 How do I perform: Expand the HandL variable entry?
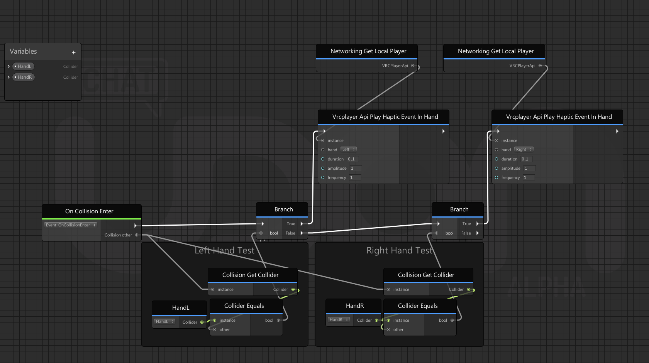[8, 66]
